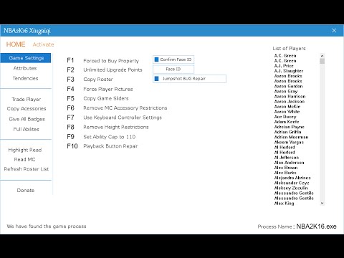Click Copy Game Sliders option
344x258 pixels.
point(106,98)
